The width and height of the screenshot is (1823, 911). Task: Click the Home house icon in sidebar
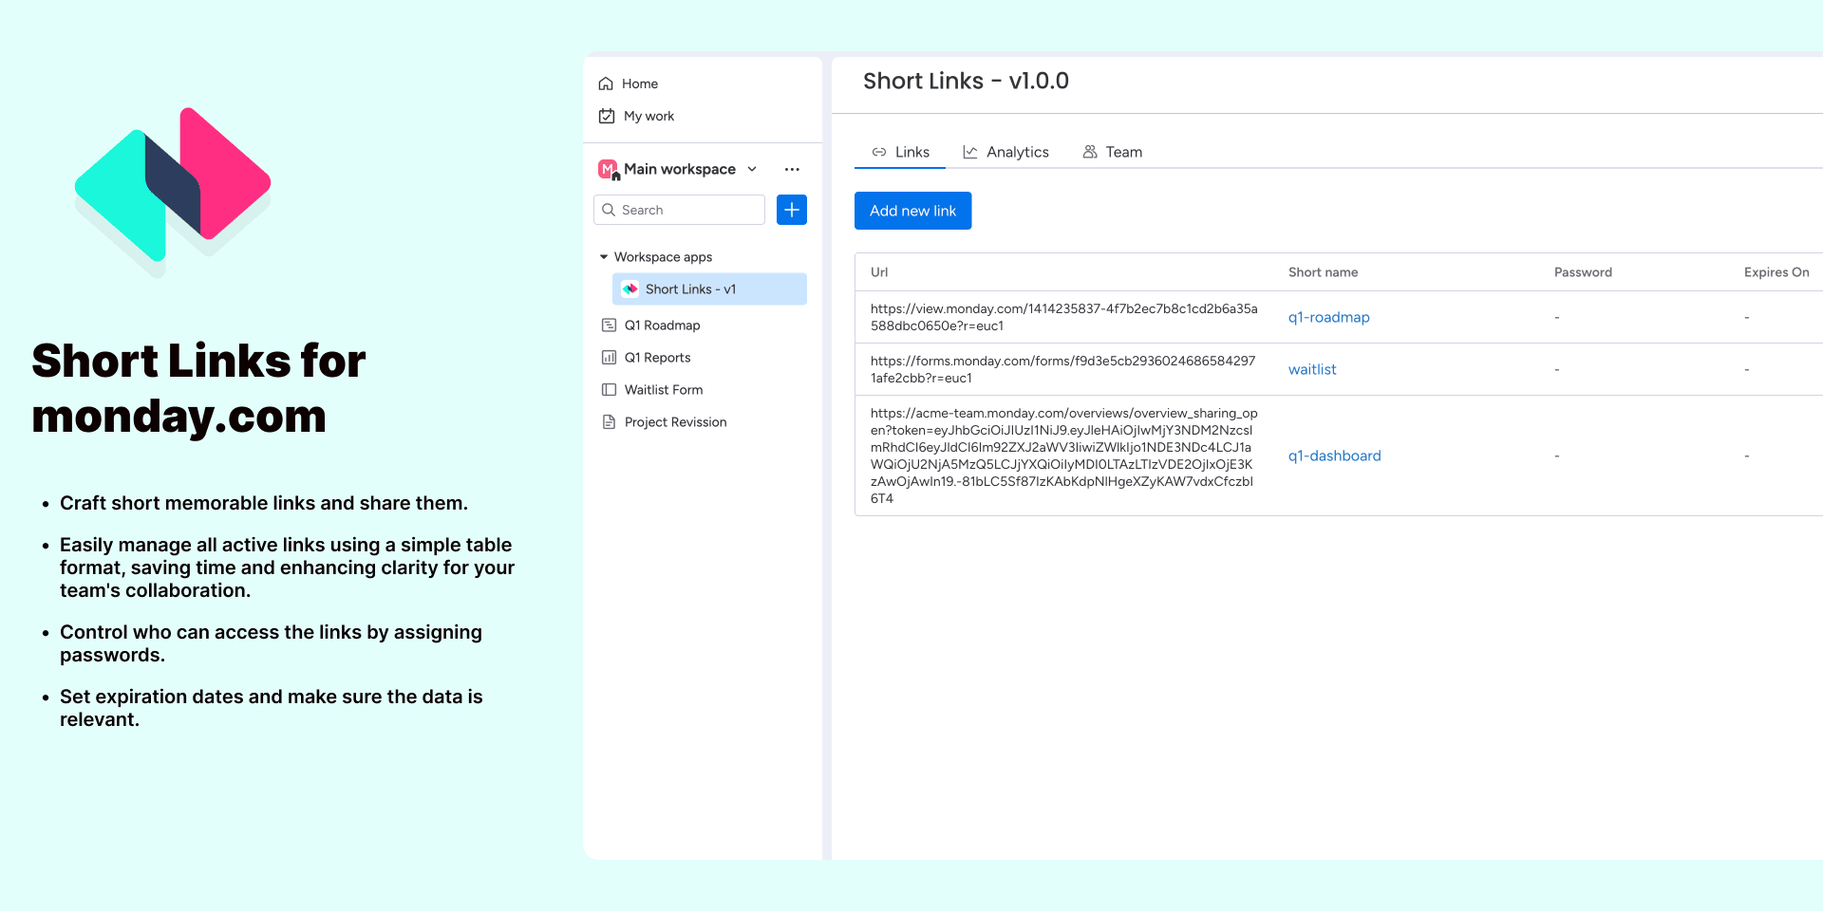pyautogui.click(x=606, y=84)
